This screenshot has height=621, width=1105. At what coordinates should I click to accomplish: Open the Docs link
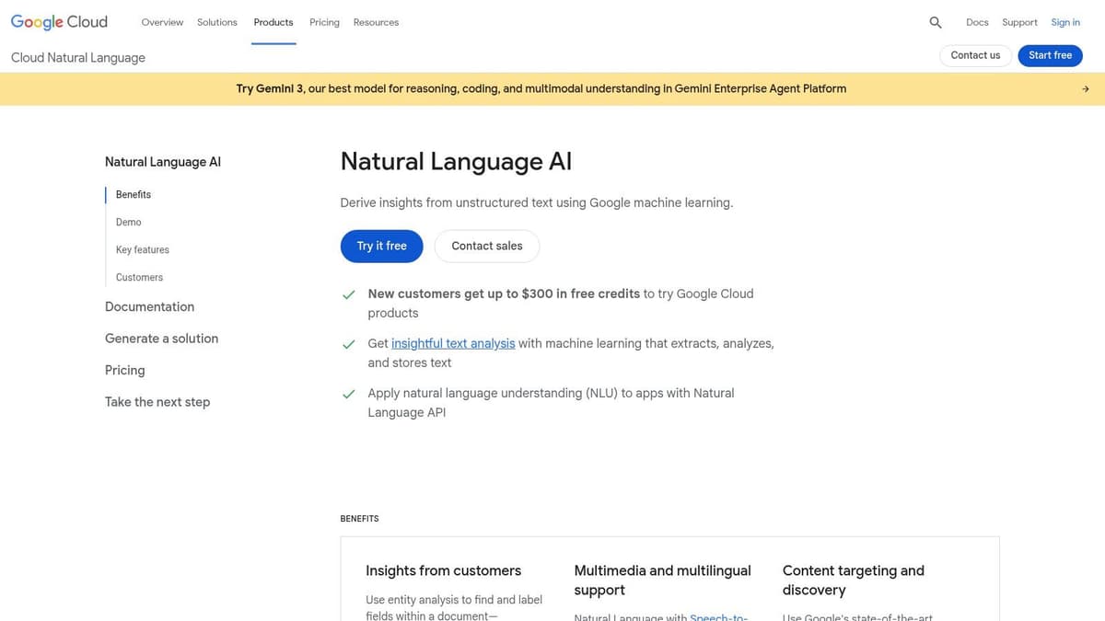[977, 22]
